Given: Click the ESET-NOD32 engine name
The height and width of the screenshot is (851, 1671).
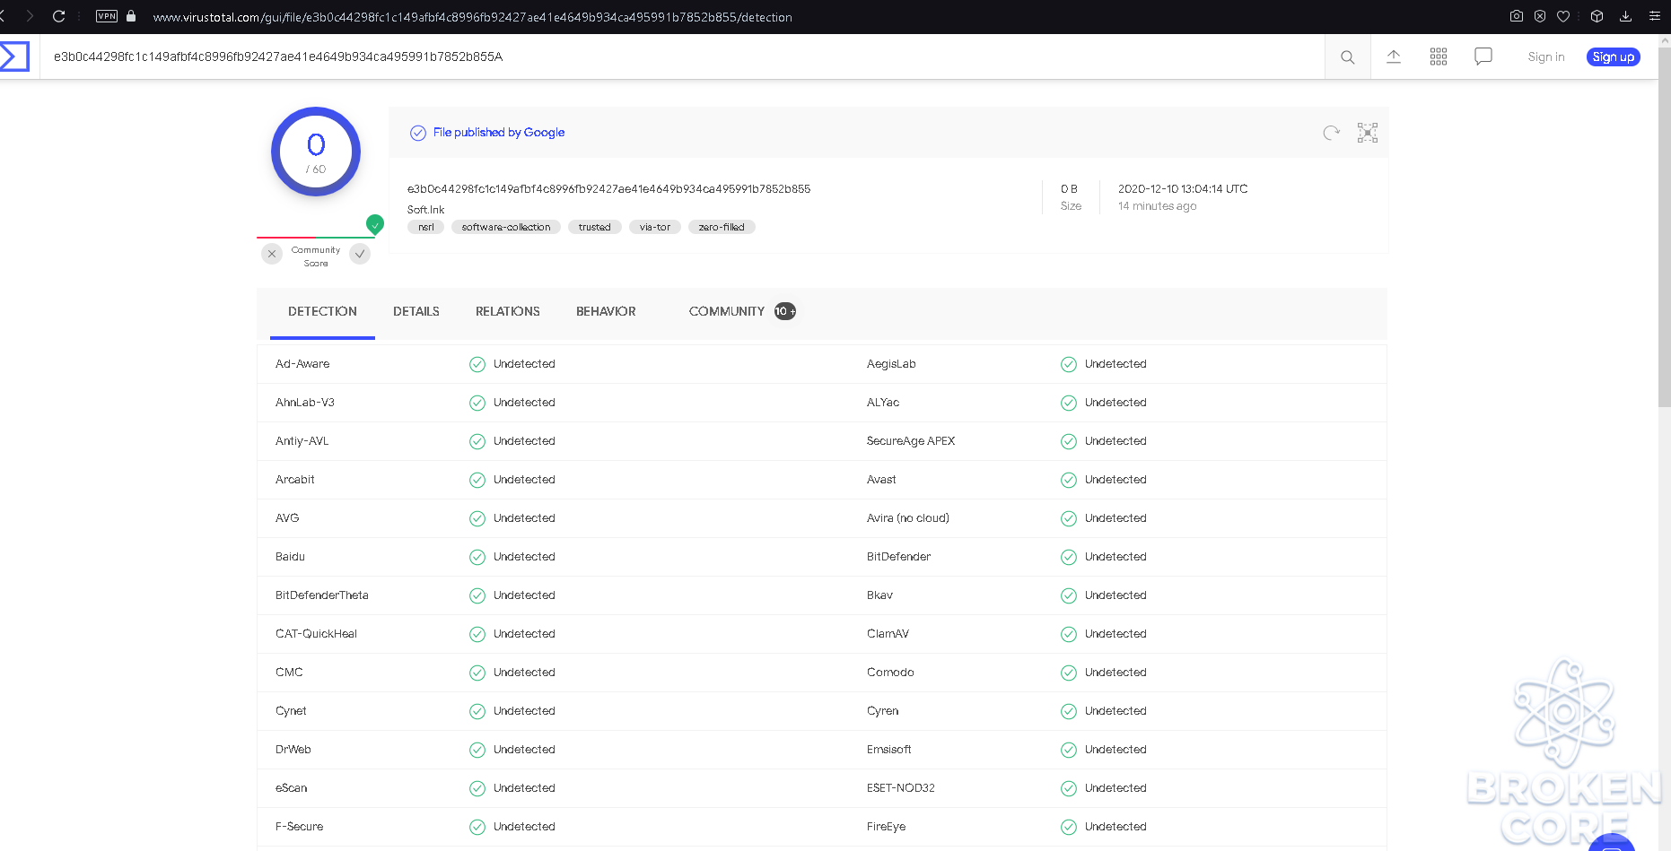Looking at the screenshot, I should [x=901, y=788].
